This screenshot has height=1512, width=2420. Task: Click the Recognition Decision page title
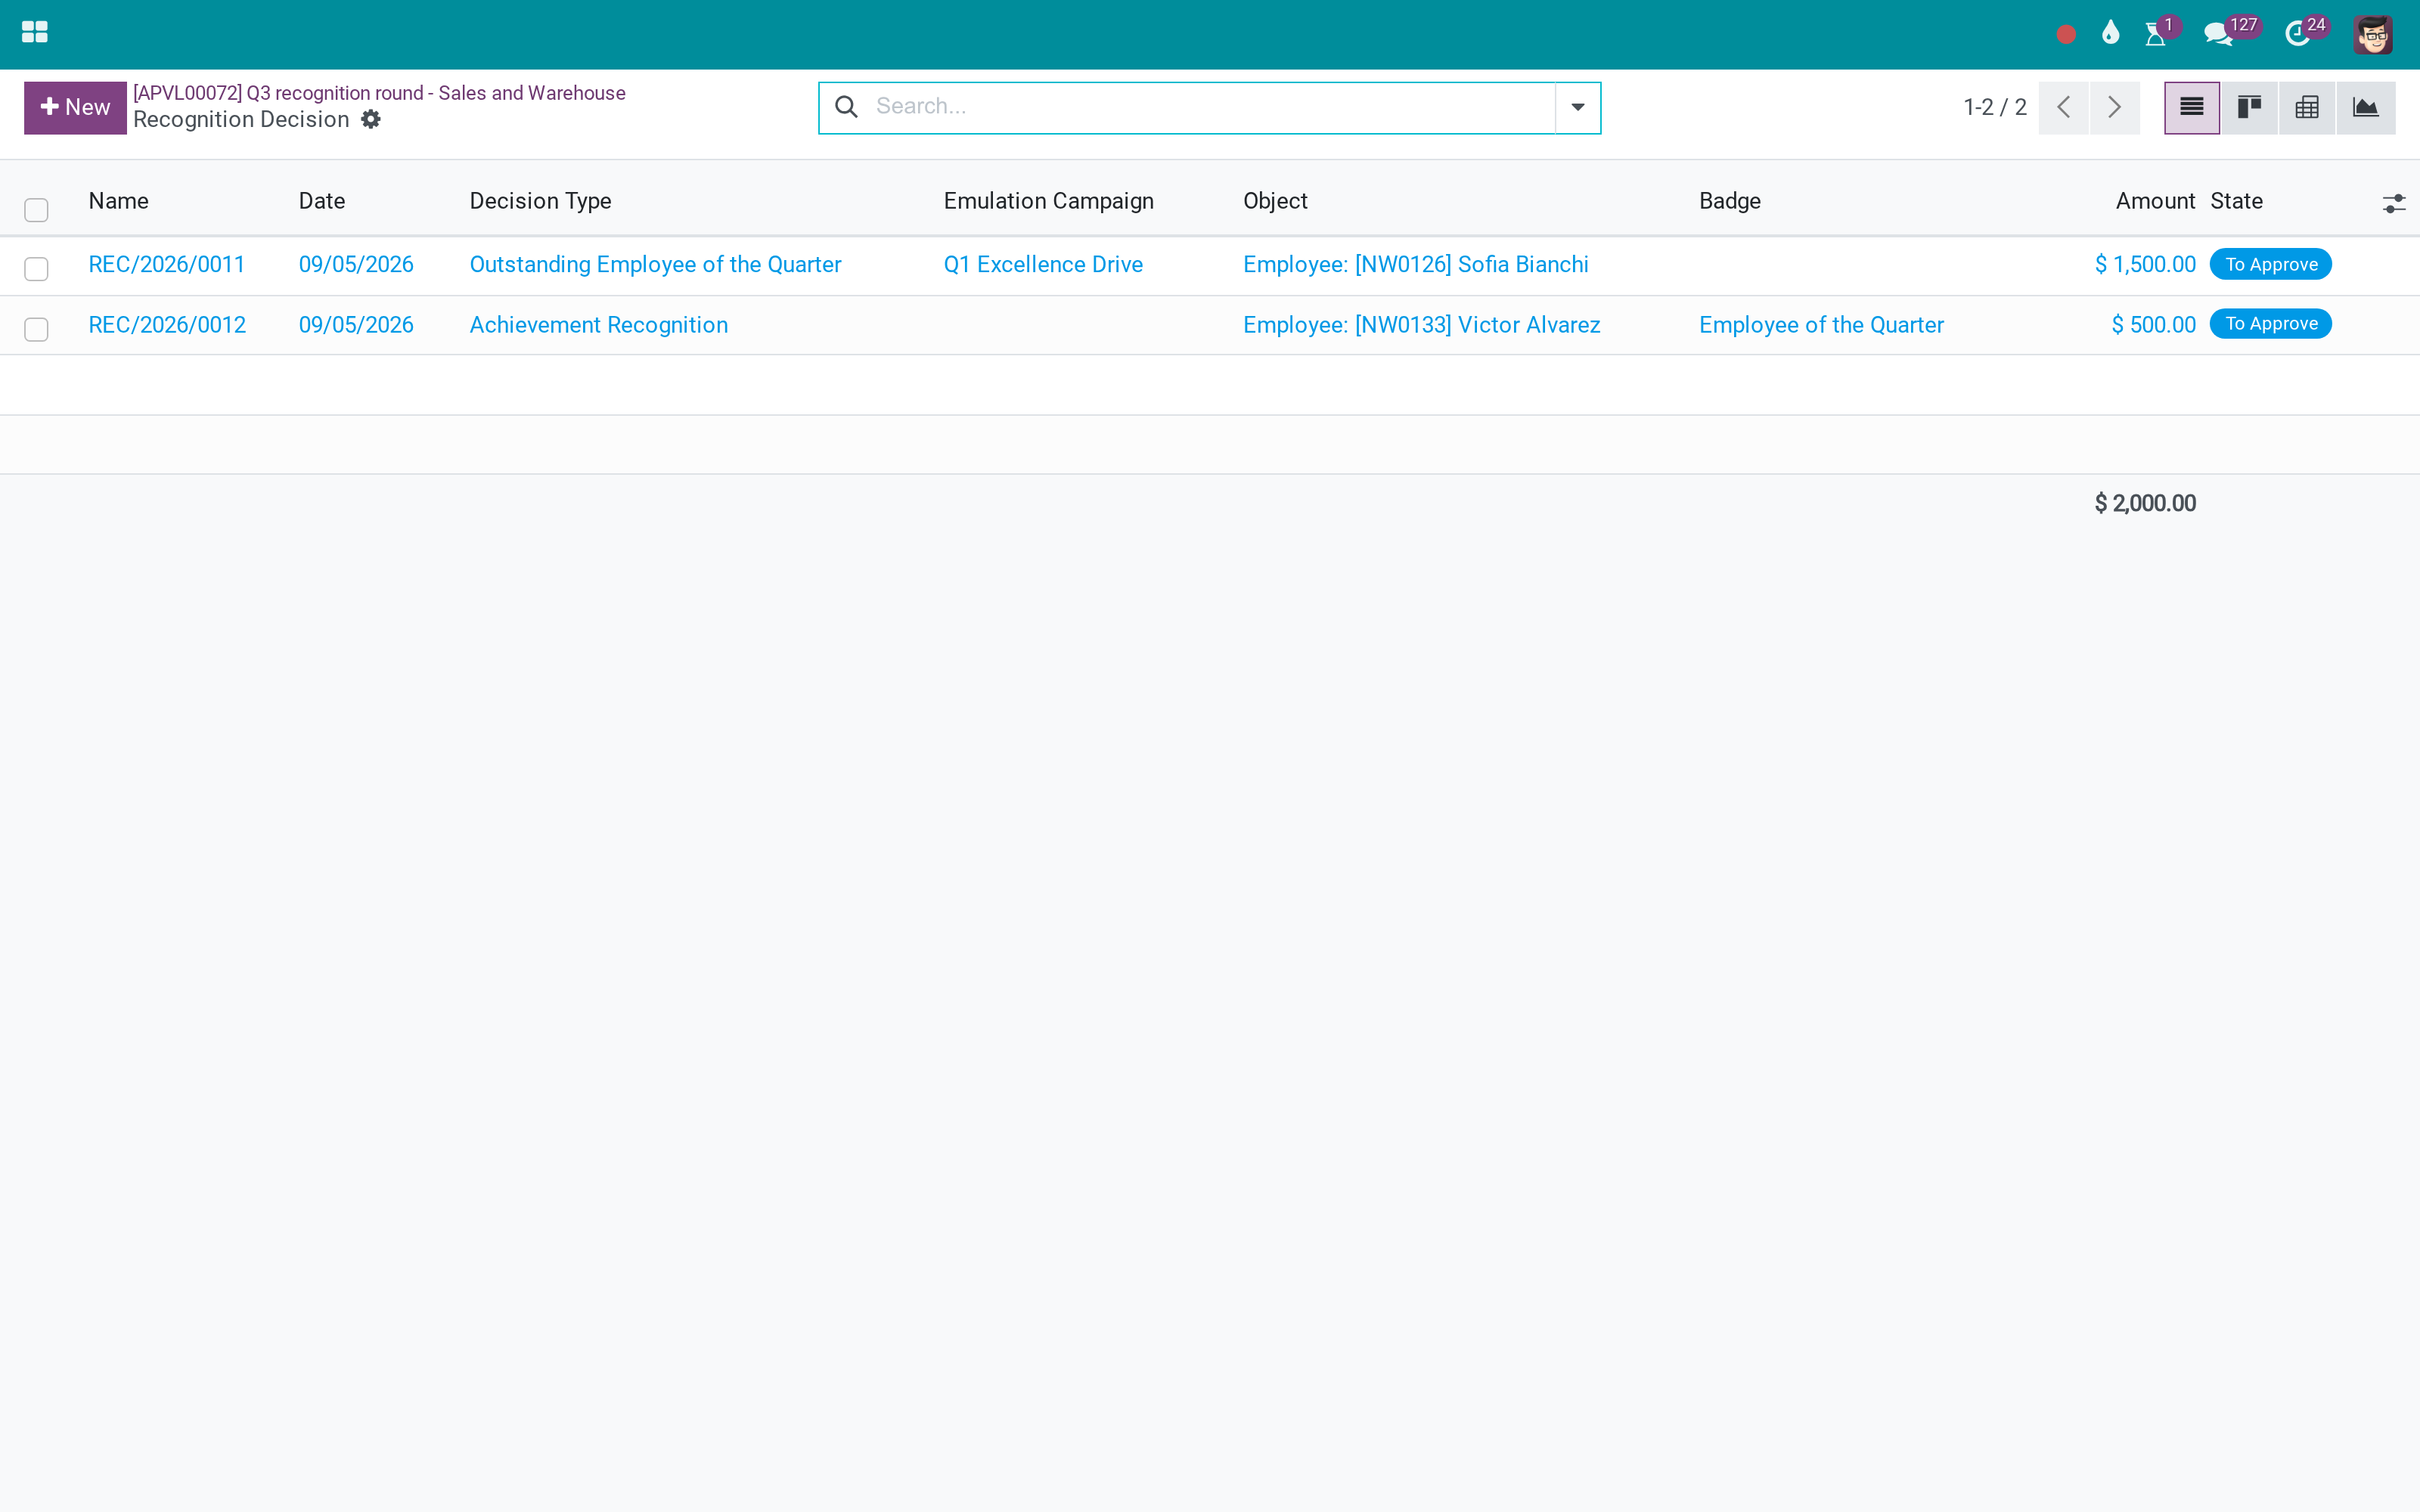[x=241, y=120]
